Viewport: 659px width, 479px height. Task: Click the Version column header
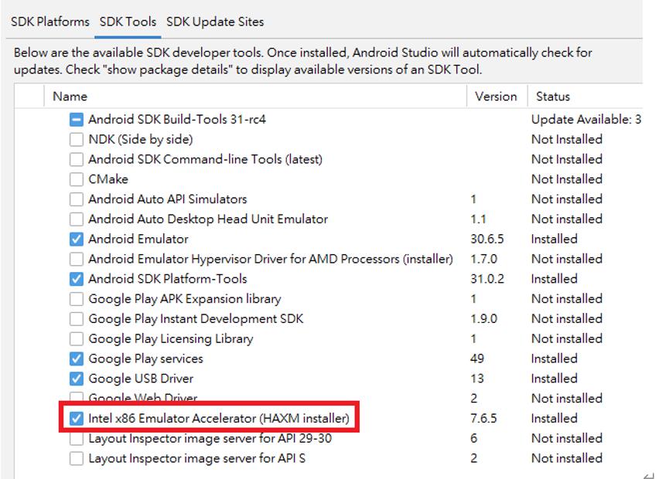[496, 97]
